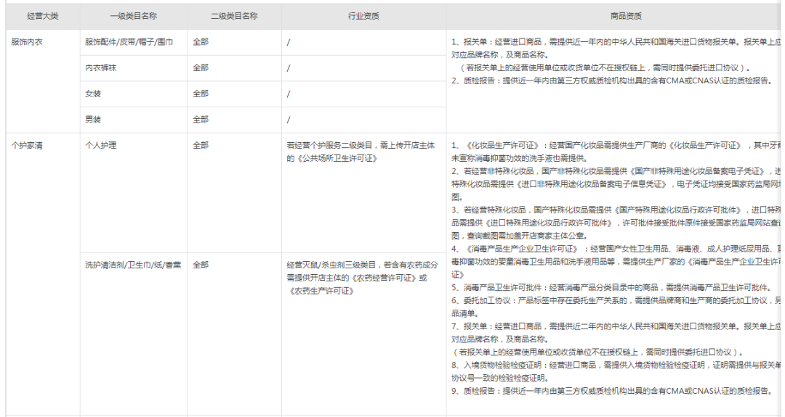The image size is (785, 417).
Task: Click the 个人护理 category cell
Action: point(134,193)
